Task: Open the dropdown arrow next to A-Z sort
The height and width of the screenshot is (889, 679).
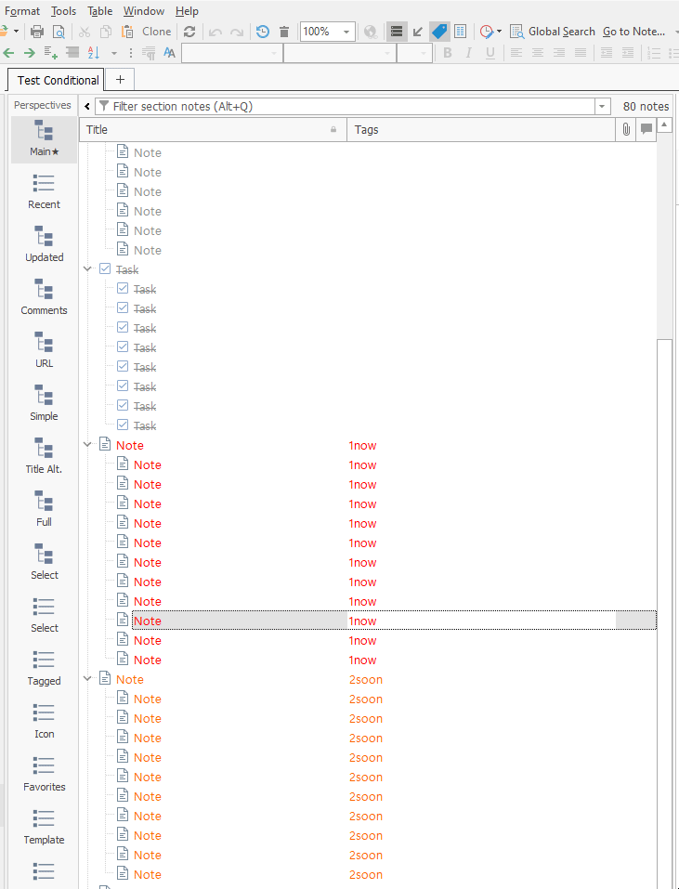Action: [x=114, y=53]
